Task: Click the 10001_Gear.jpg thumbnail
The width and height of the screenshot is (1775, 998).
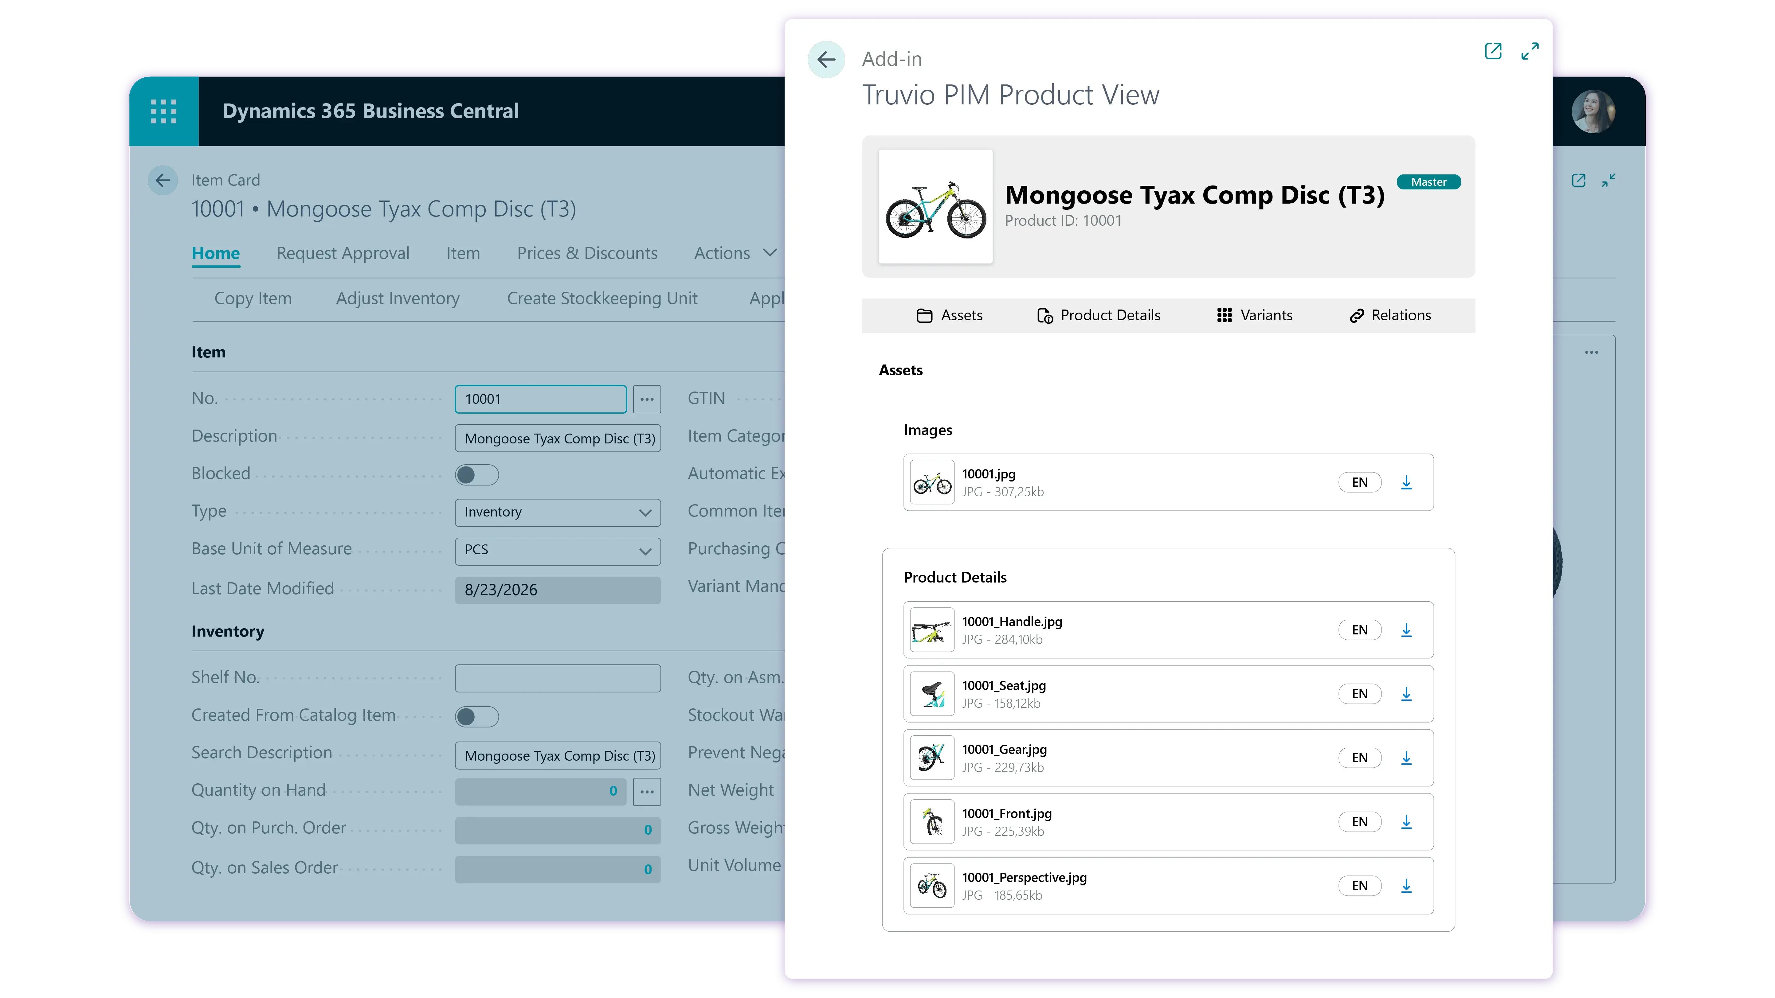Action: (x=932, y=758)
